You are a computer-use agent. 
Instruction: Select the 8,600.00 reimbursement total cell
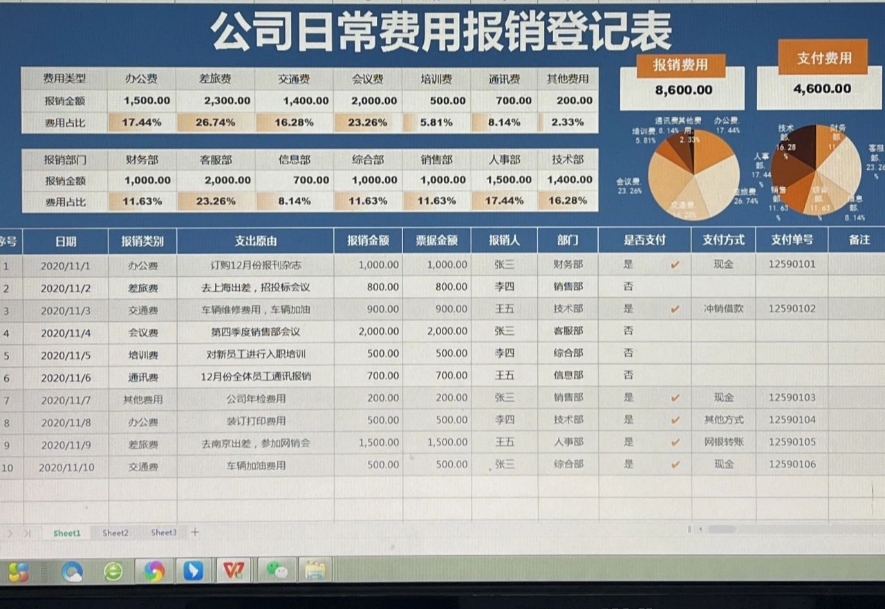(x=682, y=91)
